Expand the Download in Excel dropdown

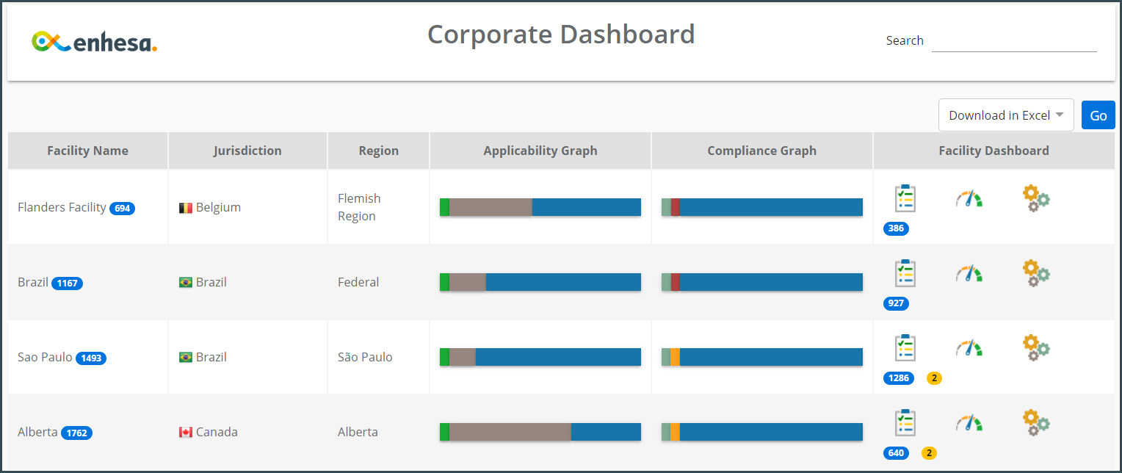(x=1005, y=115)
